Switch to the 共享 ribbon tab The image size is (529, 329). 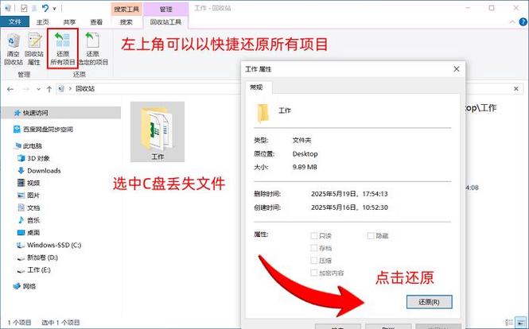point(69,22)
